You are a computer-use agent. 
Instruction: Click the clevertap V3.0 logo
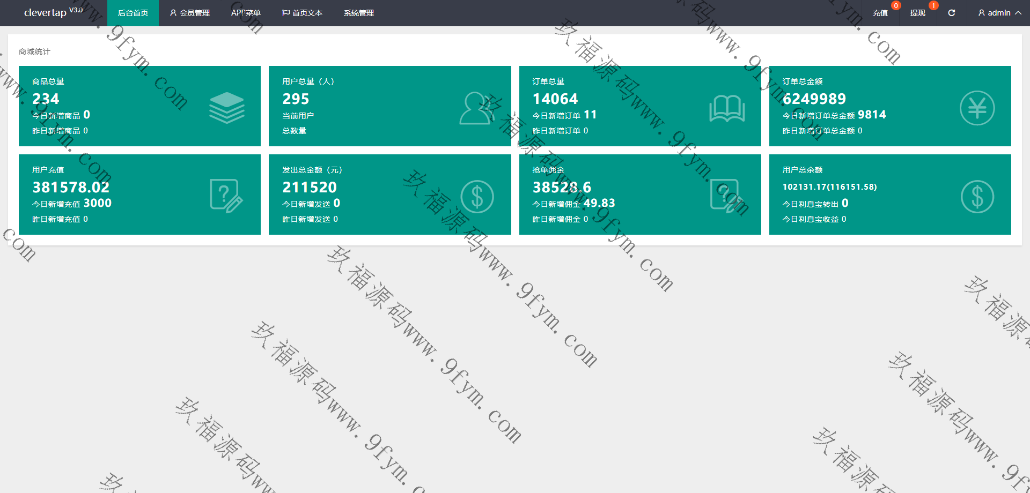(x=53, y=12)
